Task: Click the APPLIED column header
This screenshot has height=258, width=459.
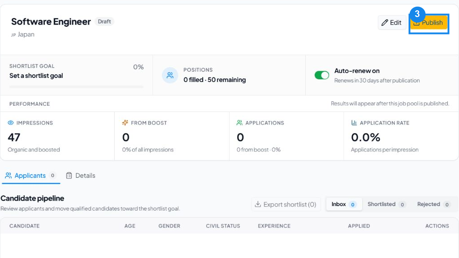Action: point(359,226)
